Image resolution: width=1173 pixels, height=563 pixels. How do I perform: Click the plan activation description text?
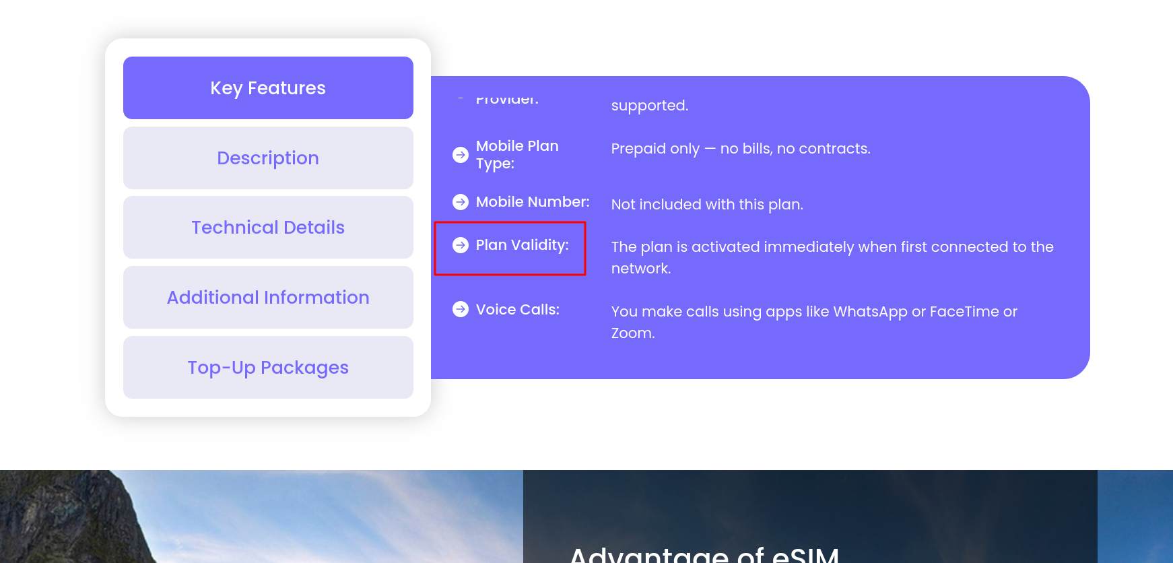pos(832,248)
